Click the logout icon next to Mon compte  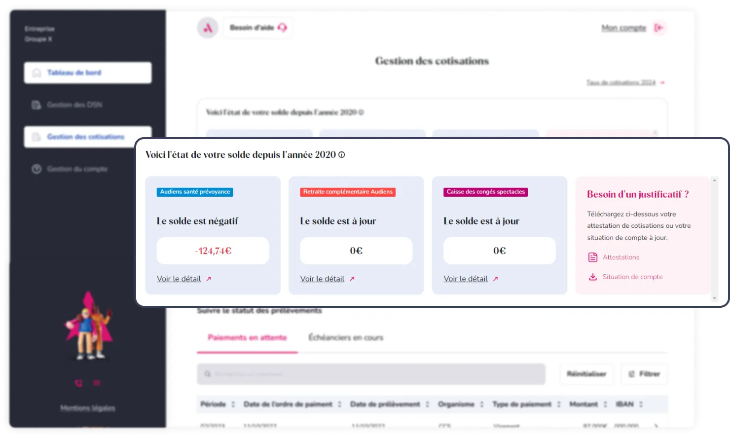tap(658, 28)
